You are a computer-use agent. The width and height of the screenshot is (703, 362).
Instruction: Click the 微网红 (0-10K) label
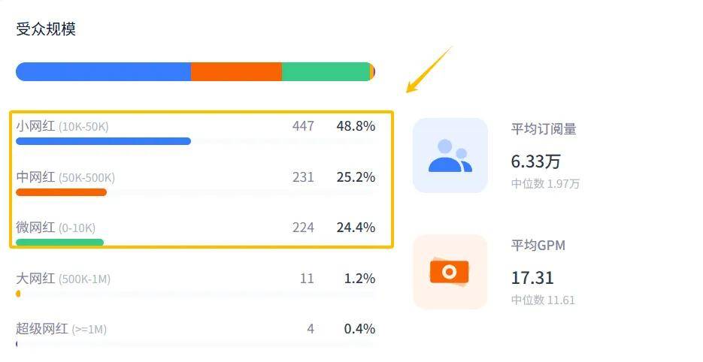[x=56, y=228]
